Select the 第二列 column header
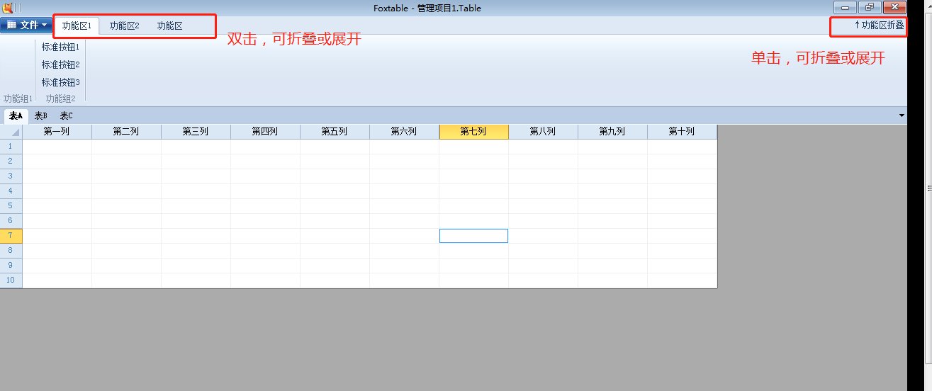The width and height of the screenshot is (932, 391). [x=127, y=132]
